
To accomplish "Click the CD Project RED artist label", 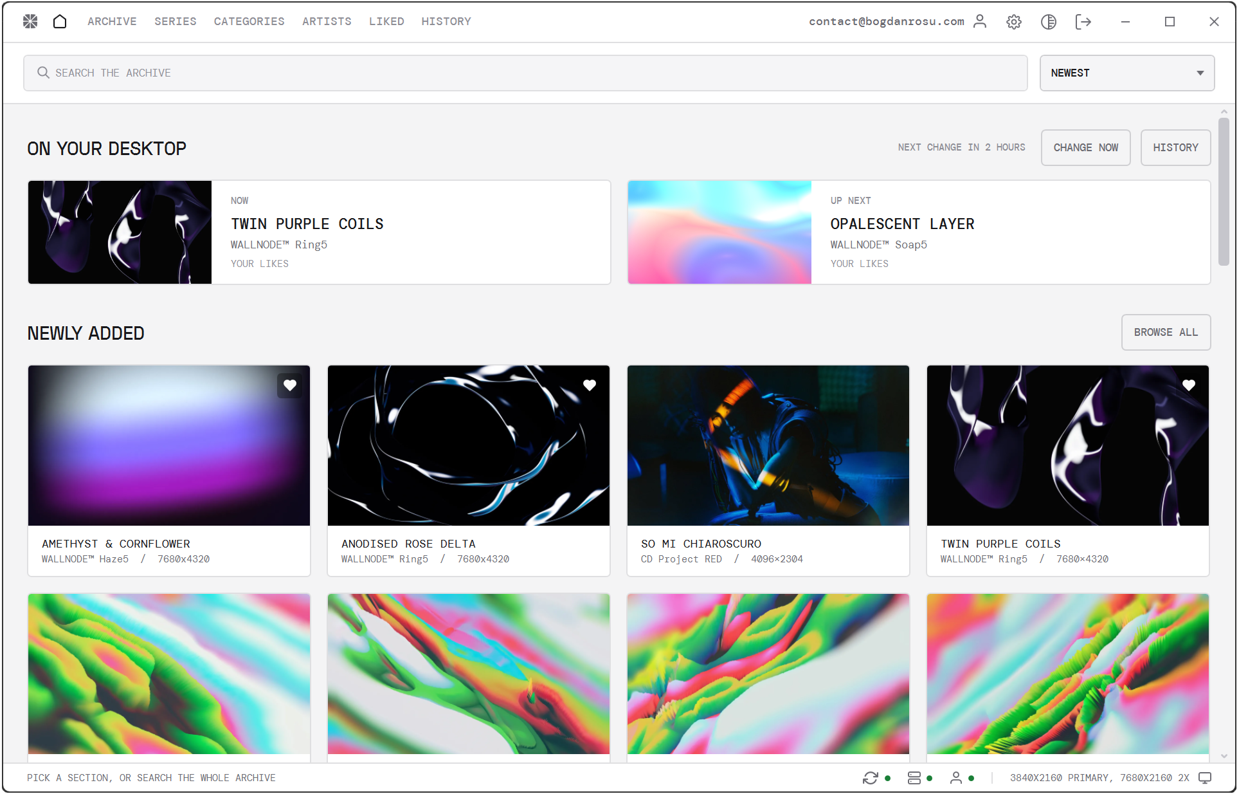I will pyautogui.click(x=681, y=559).
